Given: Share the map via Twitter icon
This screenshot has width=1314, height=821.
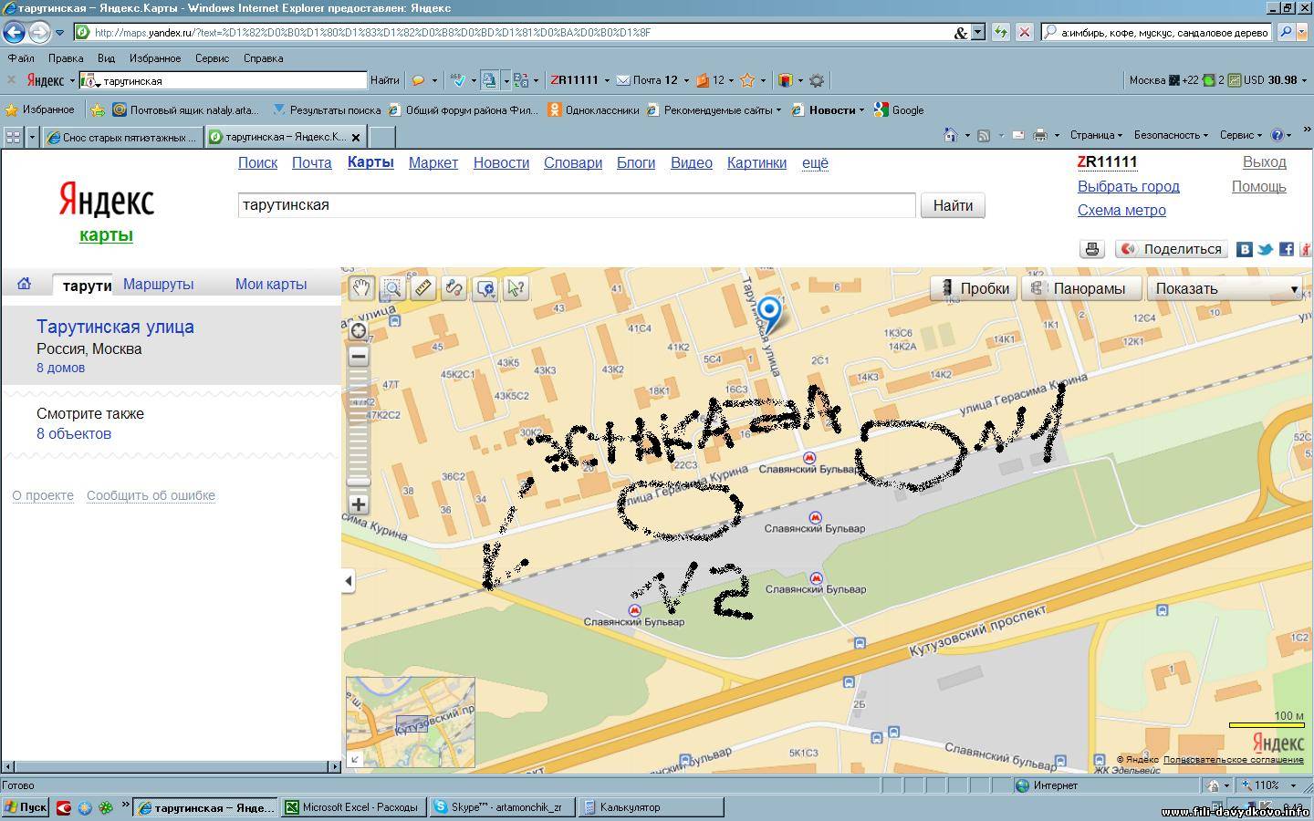Looking at the screenshot, I should click(x=1265, y=249).
